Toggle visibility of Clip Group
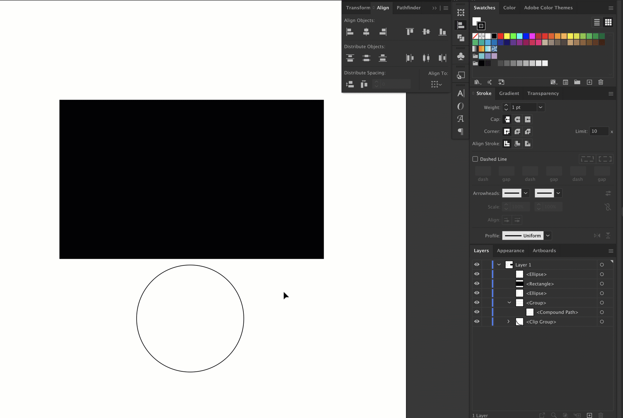 [477, 321]
